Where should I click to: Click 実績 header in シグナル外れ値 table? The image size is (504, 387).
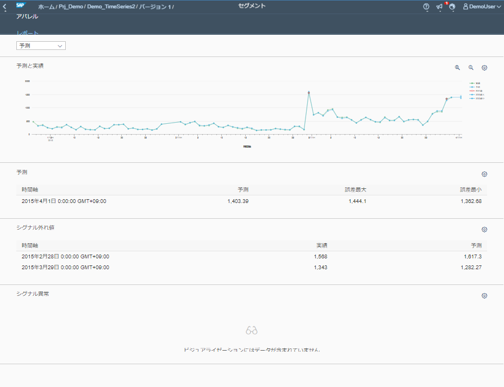[322, 245]
